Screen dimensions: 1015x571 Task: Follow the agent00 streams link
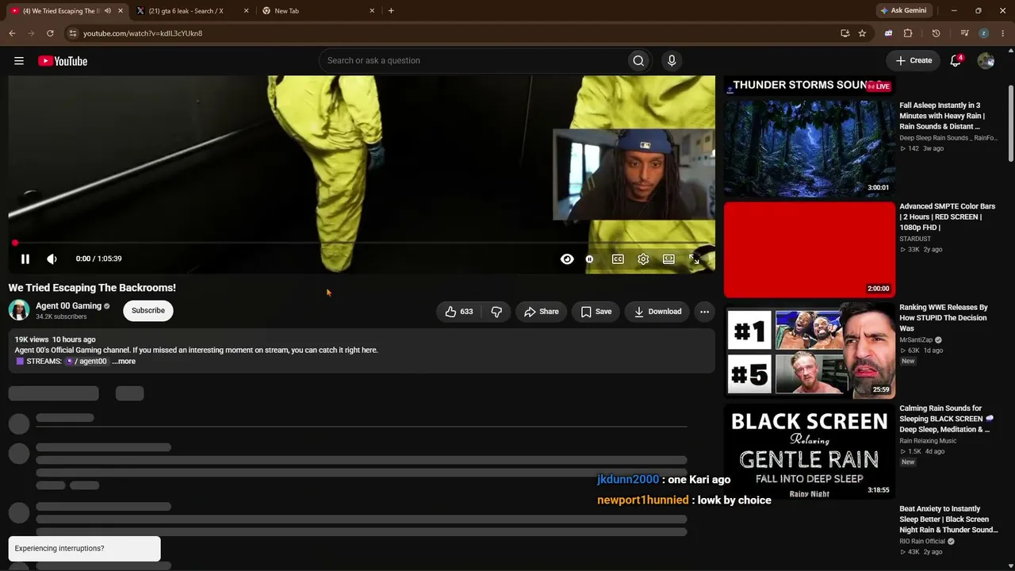pyautogui.click(x=86, y=361)
